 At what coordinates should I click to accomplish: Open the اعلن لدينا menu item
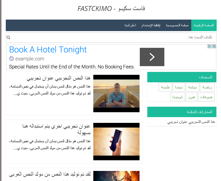point(130,25)
